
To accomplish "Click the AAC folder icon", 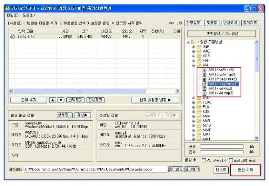I will [199, 51].
